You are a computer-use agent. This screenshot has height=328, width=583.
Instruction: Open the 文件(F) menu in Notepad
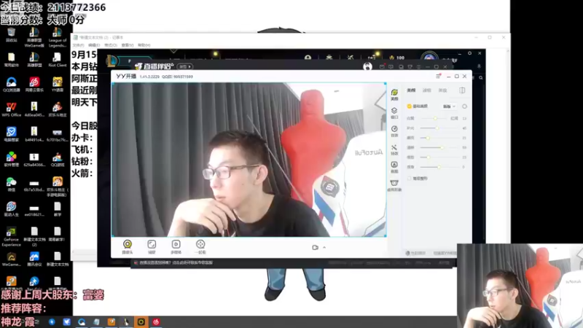tap(78, 45)
